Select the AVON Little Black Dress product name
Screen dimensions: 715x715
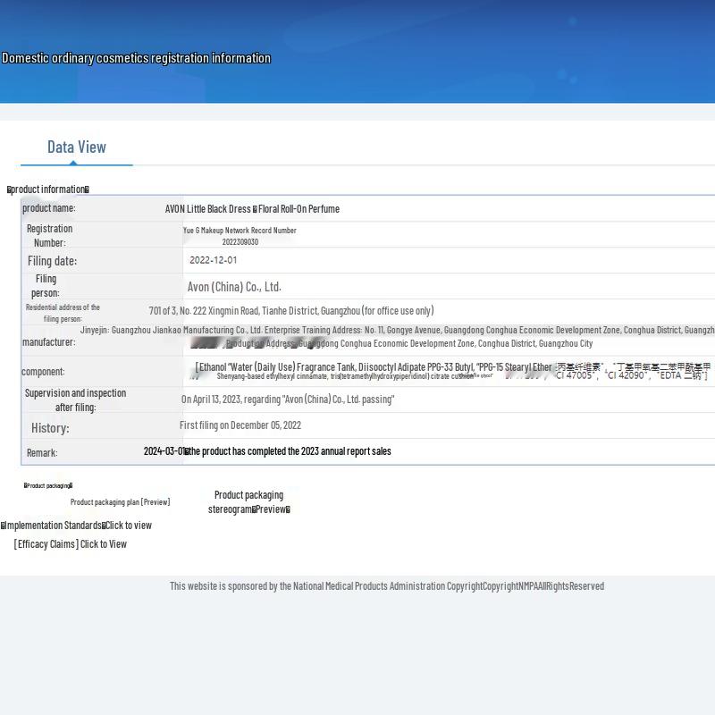252,209
